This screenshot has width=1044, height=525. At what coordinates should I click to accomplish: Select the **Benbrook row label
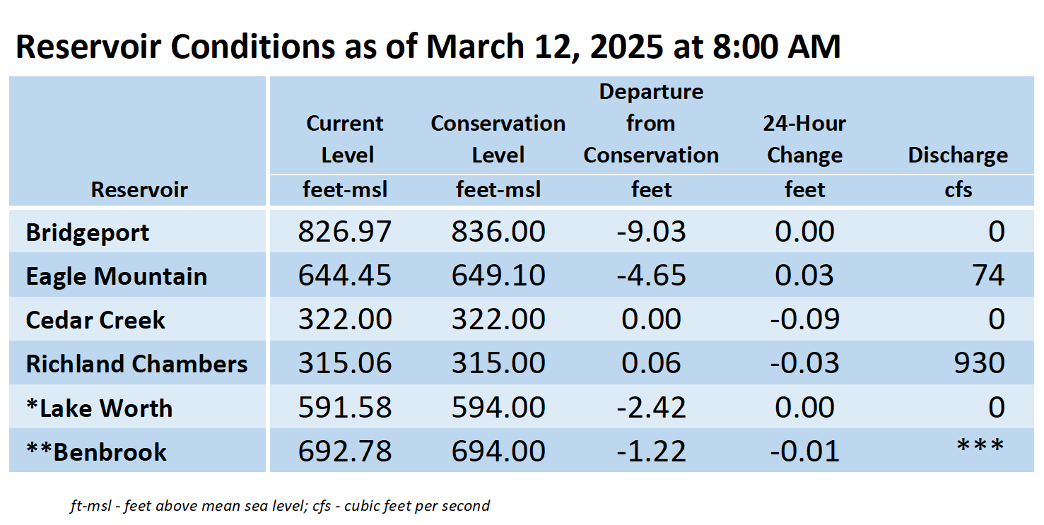click(x=96, y=452)
